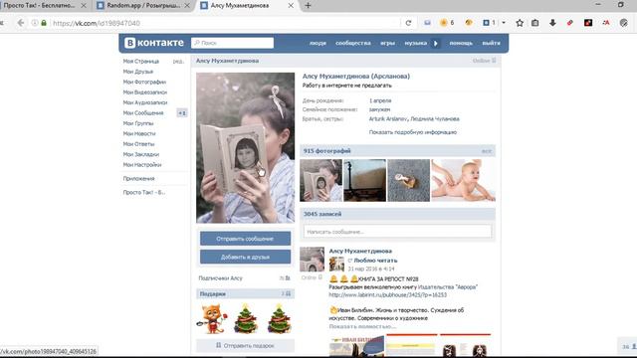Click the mail envelope extension icon
637x358 pixels.
click(x=427, y=23)
